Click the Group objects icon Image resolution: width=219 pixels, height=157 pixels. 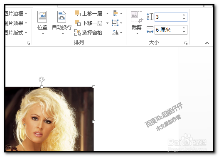(115, 23)
